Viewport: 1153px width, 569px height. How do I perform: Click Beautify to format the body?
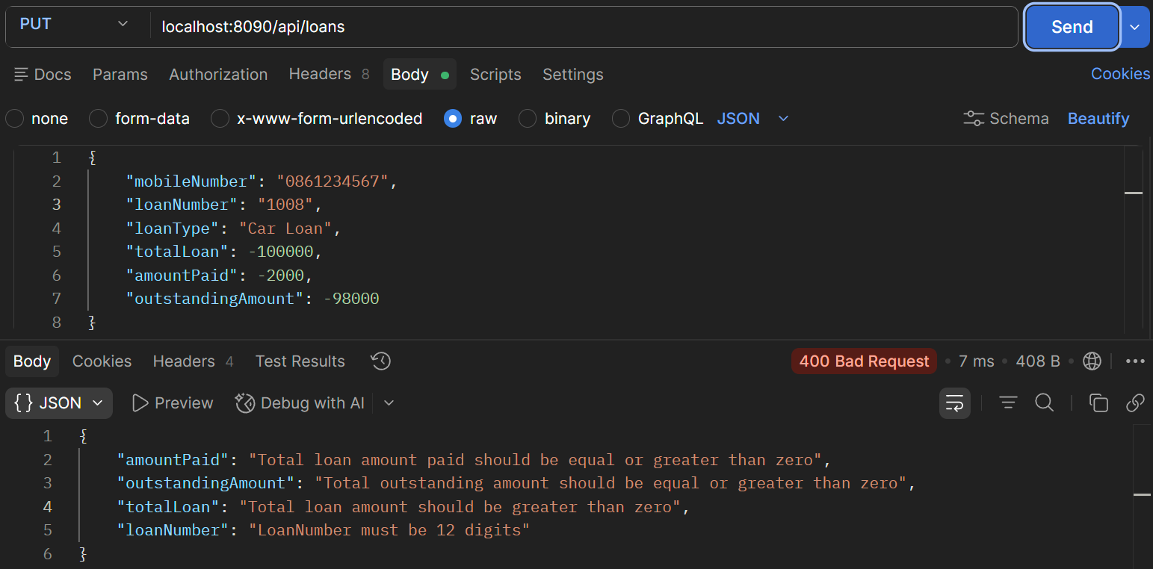(x=1098, y=119)
